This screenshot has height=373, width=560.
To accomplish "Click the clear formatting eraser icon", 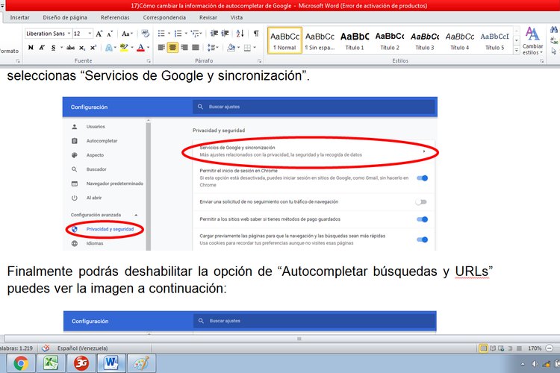I will coord(145,34).
